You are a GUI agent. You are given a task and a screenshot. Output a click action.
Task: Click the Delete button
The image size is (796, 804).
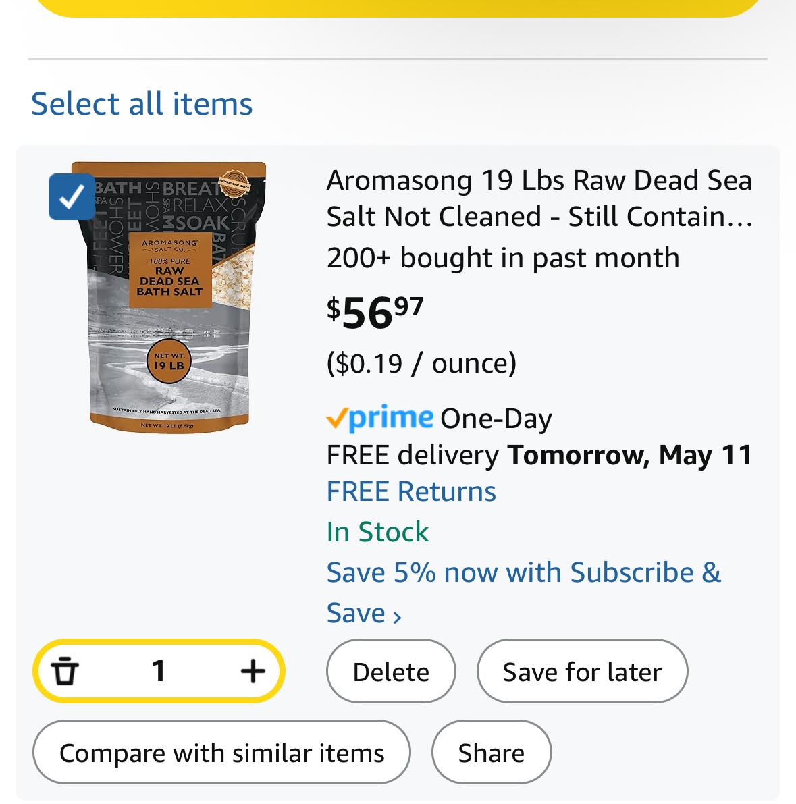[x=391, y=671]
